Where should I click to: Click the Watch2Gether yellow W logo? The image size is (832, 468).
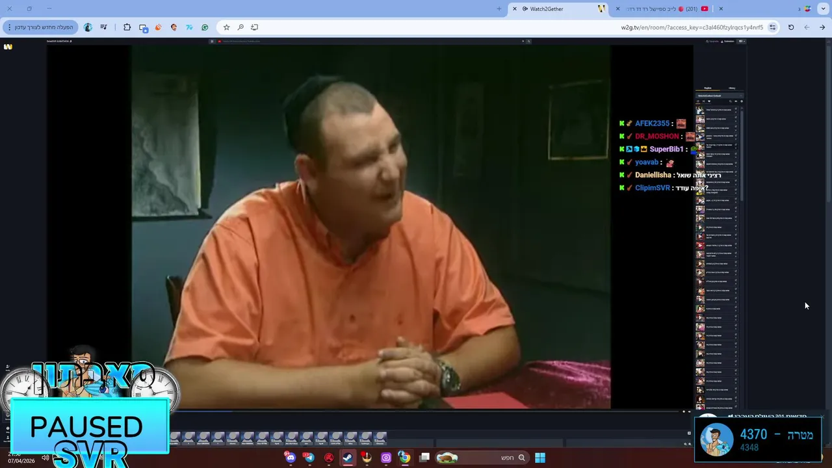pyautogui.click(x=8, y=47)
